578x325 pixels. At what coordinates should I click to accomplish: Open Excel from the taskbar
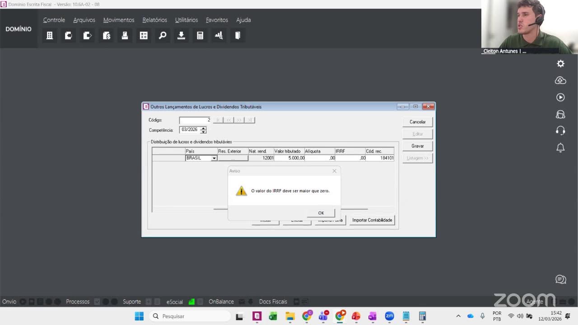coord(273,316)
